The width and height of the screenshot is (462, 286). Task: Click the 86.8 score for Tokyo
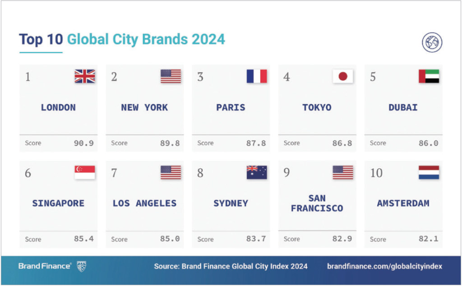tap(342, 143)
